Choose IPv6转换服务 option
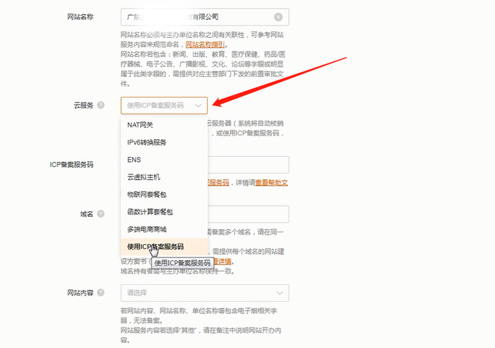495x348 pixels. coord(147,142)
